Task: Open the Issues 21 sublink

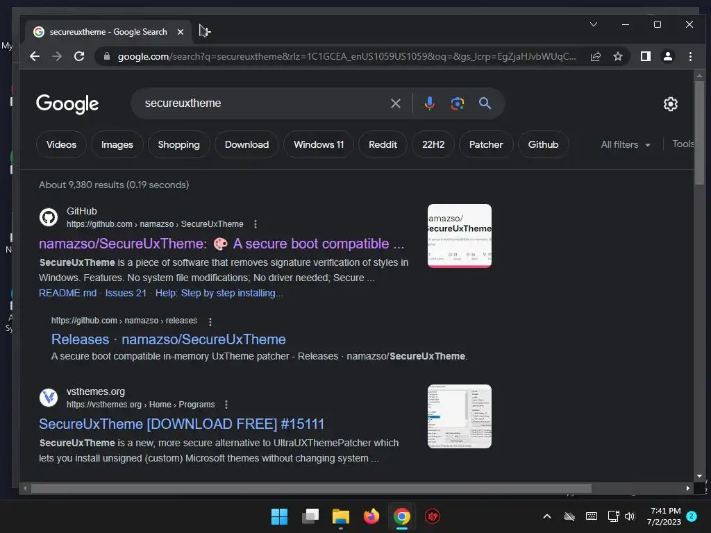Action: pos(126,294)
